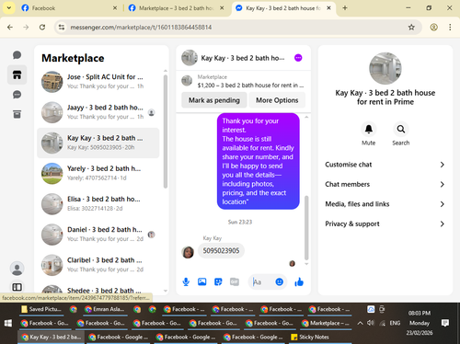The height and width of the screenshot is (344, 460).
Task: Click Kay Kay's avatar beside her message
Action: (188, 252)
